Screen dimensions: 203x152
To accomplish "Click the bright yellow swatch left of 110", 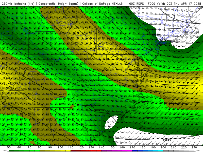I will tap(68, 151).
